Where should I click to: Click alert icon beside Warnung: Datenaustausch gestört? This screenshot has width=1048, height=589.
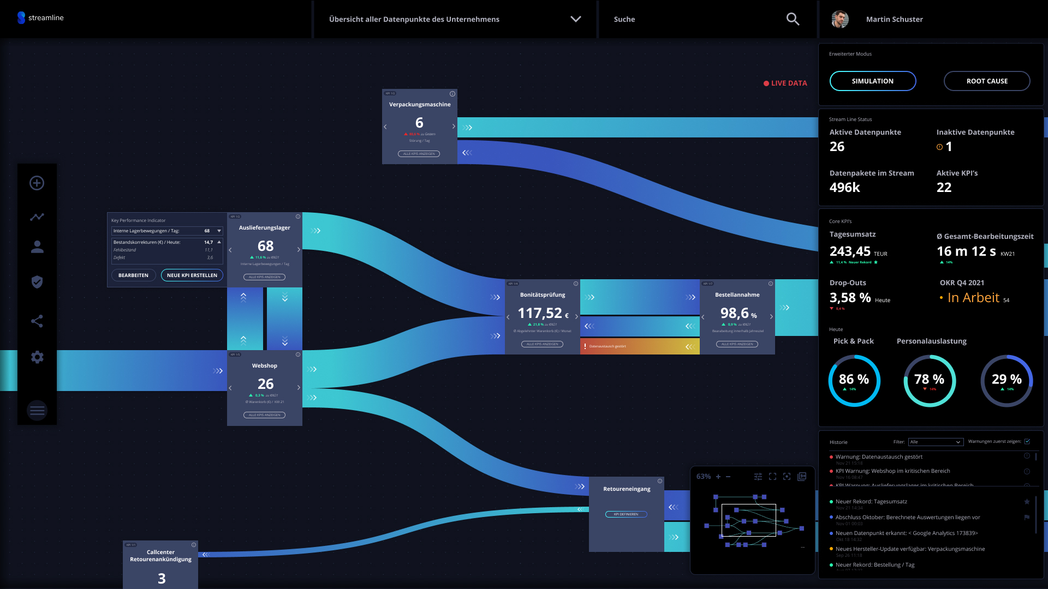coord(1027,456)
